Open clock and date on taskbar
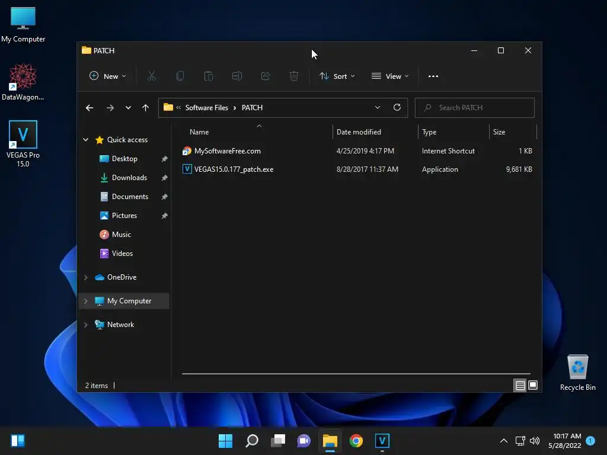Screen dimensions: 607x455 pyautogui.click(x=565, y=441)
